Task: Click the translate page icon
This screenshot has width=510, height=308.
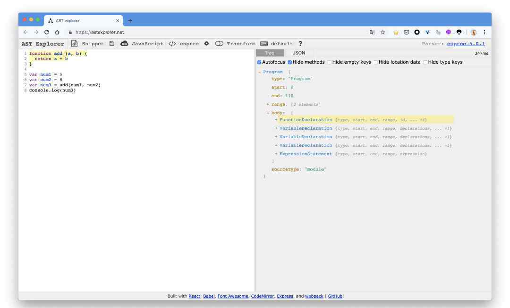Action: [x=372, y=32]
